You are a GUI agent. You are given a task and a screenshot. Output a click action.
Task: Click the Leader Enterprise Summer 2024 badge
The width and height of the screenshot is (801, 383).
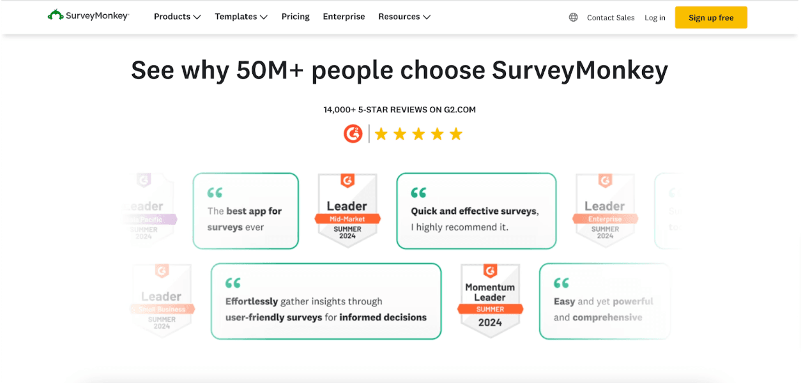click(604, 211)
